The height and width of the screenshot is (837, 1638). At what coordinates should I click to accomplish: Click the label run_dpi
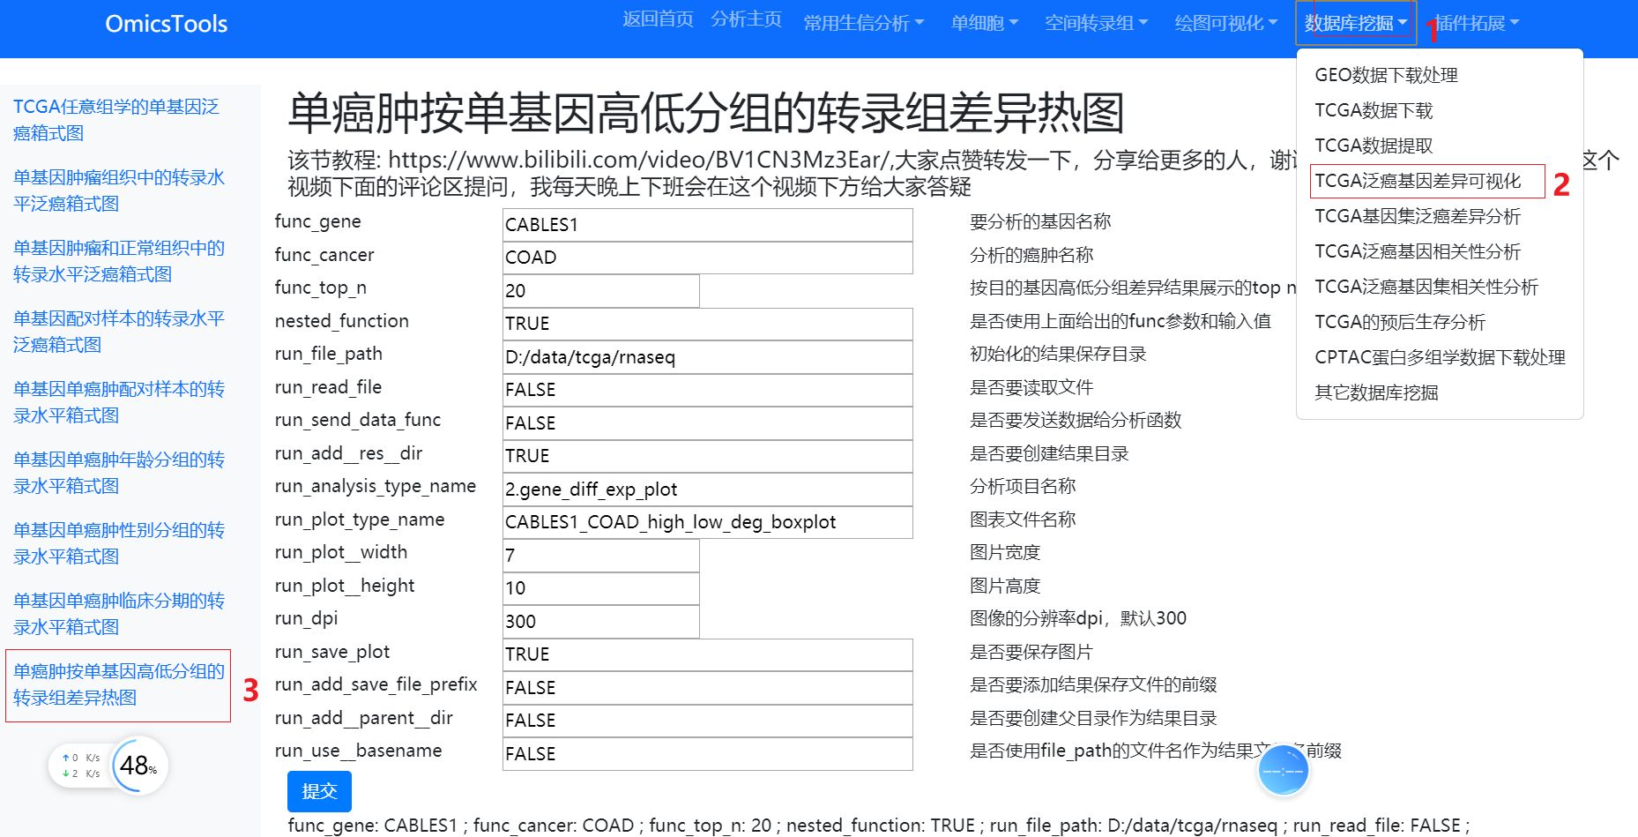click(x=306, y=618)
